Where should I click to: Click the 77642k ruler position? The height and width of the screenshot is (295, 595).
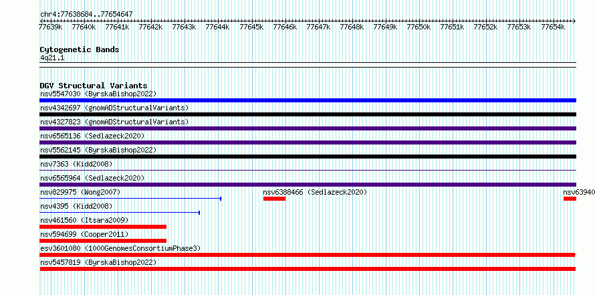coord(150,27)
